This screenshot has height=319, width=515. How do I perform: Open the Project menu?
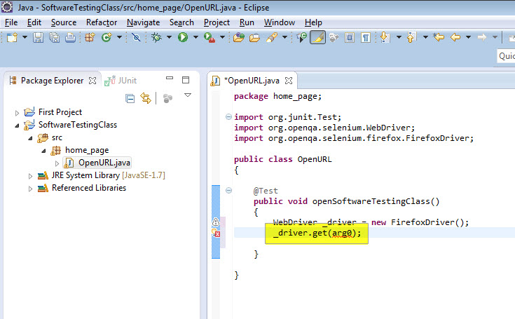217,22
